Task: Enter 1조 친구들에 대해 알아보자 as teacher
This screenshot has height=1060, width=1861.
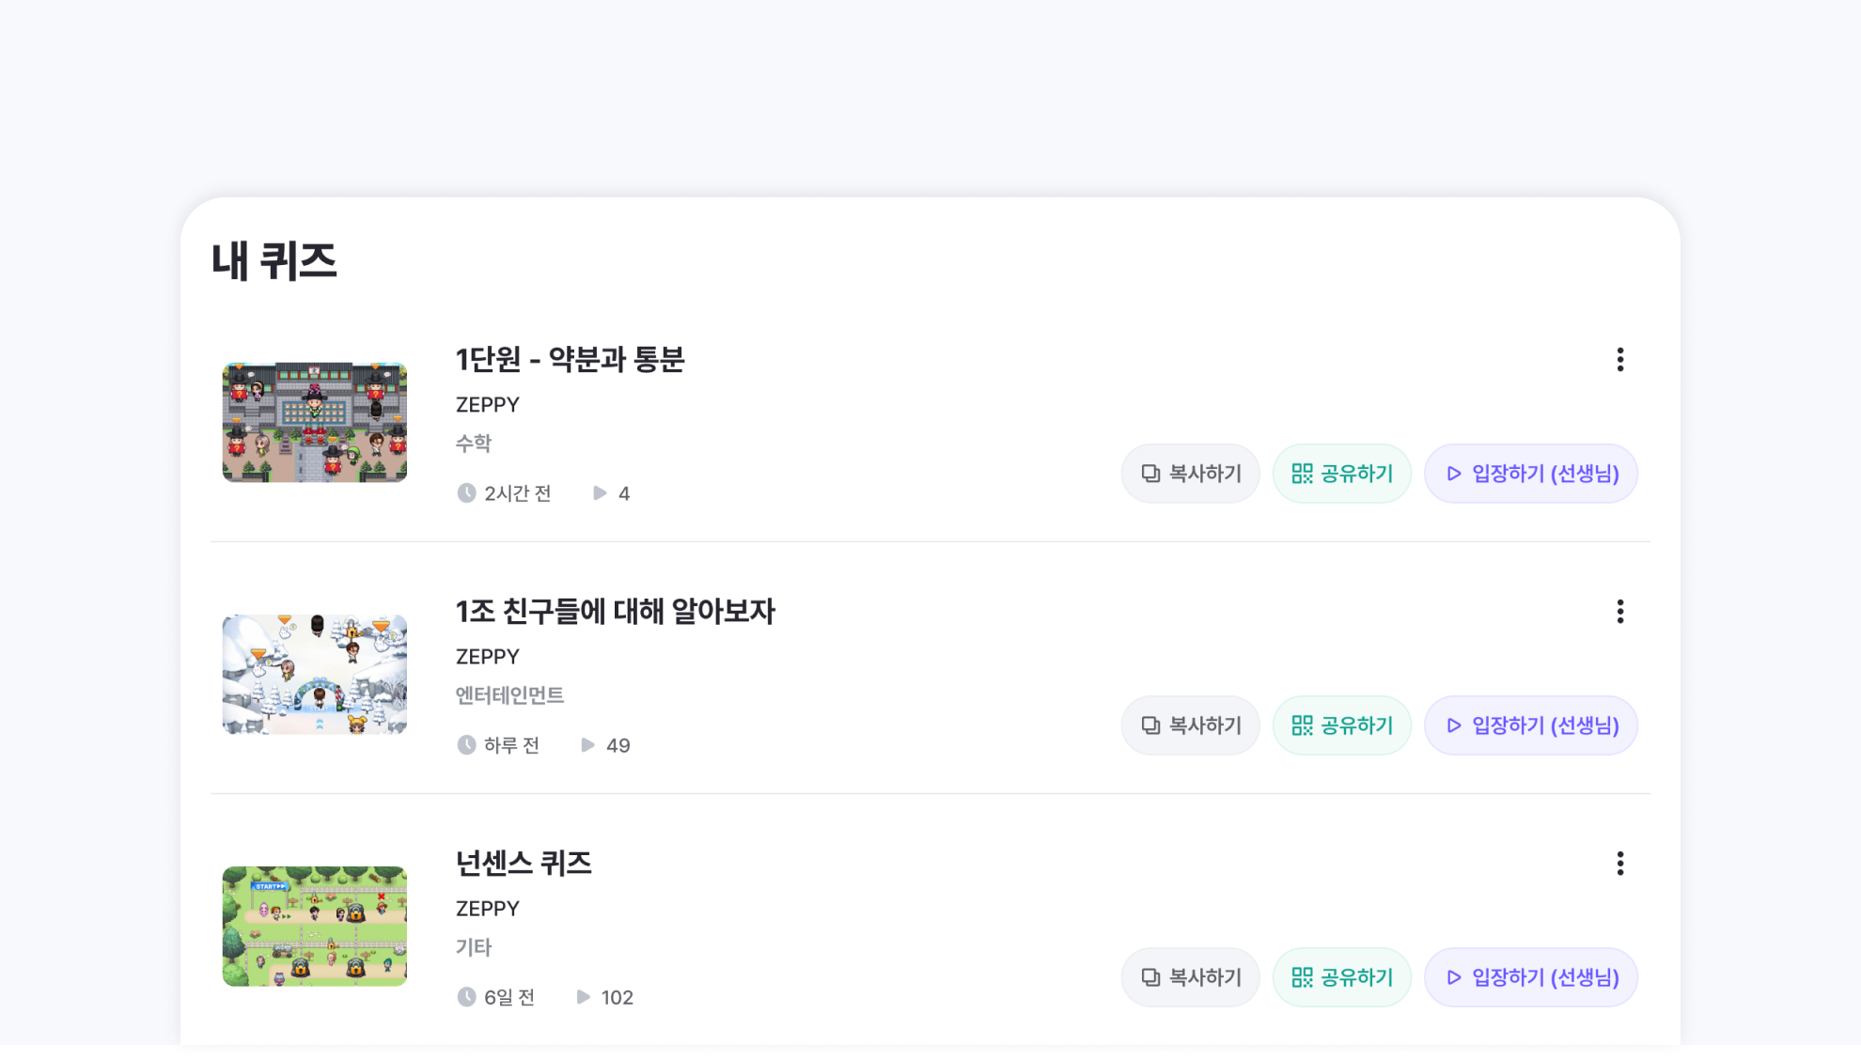Action: [x=1531, y=725]
